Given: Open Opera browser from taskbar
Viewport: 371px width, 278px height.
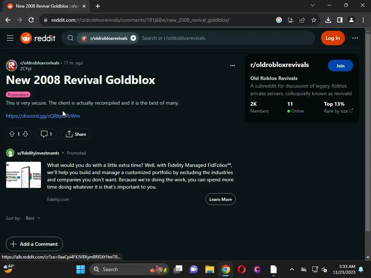Looking at the screenshot, I should tap(242, 269).
